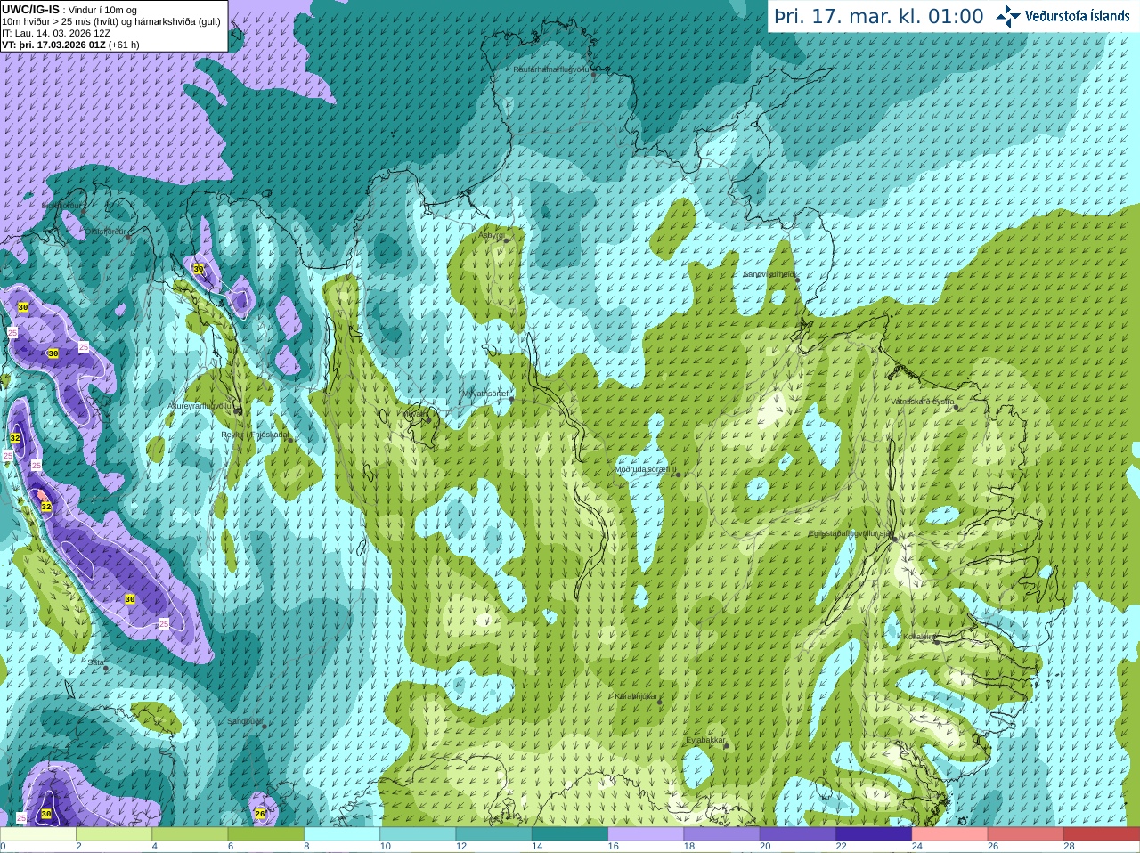Click the legend swatch between 24 and 26
The image size is (1140, 853).
click(x=949, y=834)
